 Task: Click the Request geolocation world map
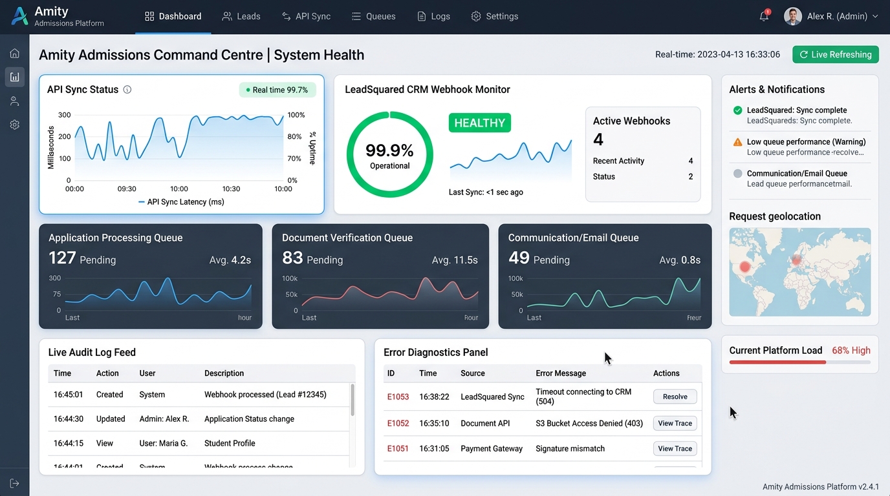800,272
